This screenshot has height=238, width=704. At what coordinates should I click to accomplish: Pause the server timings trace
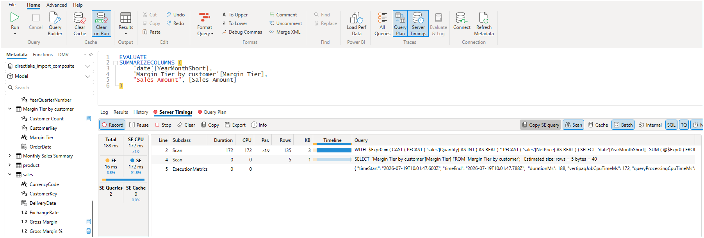[139, 125]
